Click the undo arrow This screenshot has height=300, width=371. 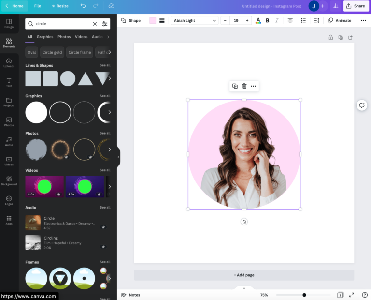(x=83, y=6)
